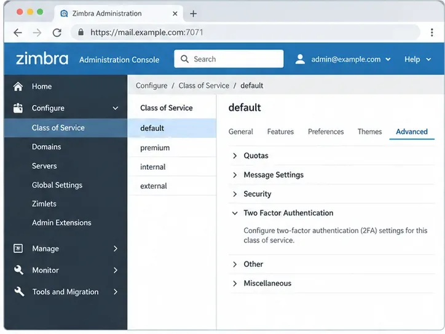Select the Advanced tab
The image size is (445, 334).
[412, 132]
